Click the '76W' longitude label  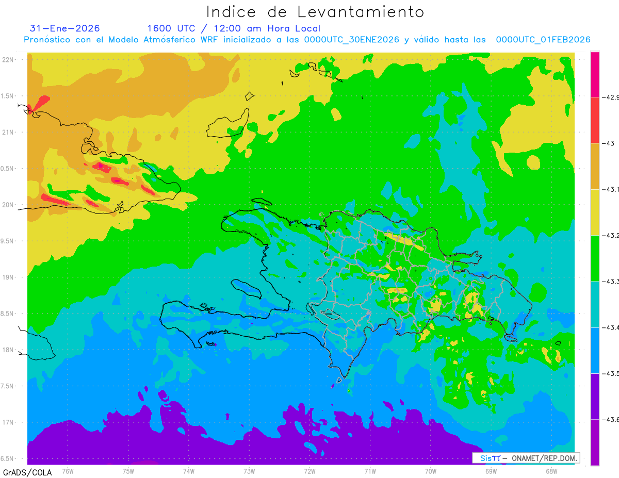pos(68,471)
